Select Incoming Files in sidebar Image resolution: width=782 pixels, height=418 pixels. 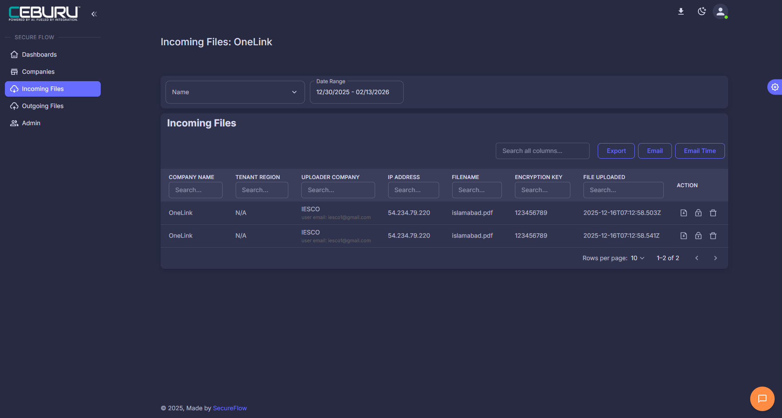click(x=53, y=89)
